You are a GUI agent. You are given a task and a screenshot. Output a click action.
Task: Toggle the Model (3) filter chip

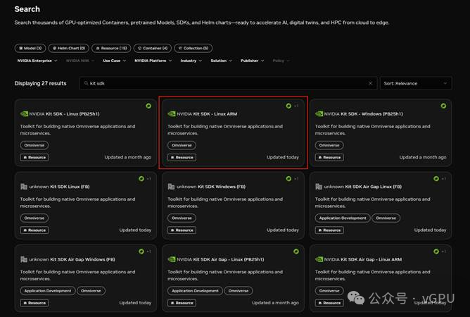click(30, 48)
